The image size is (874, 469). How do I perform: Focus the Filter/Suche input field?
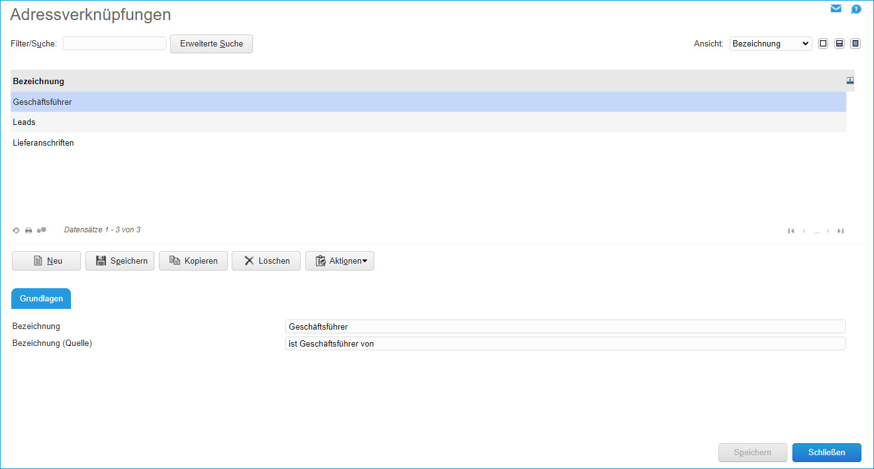point(114,43)
